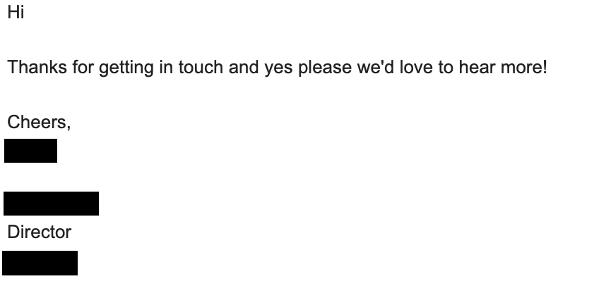Click the exclamation mark ending the sentence
The height and width of the screenshot is (286, 606).
point(545,67)
